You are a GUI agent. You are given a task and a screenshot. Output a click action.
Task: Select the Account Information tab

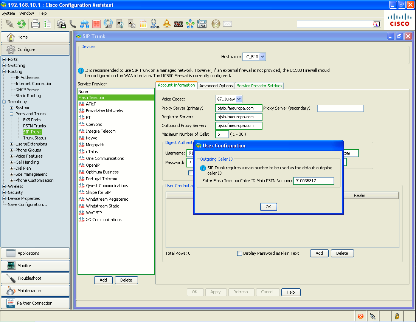click(x=177, y=85)
